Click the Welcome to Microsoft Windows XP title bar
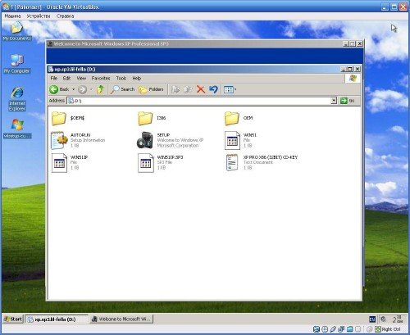 (x=194, y=43)
